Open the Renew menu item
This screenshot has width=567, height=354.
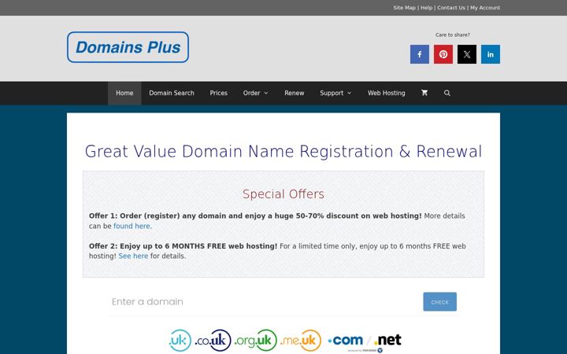point(294,93)
